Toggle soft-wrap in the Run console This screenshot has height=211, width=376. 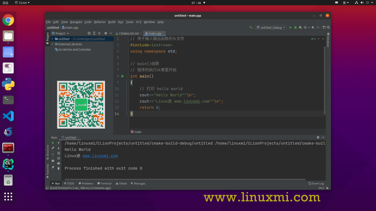58,153
